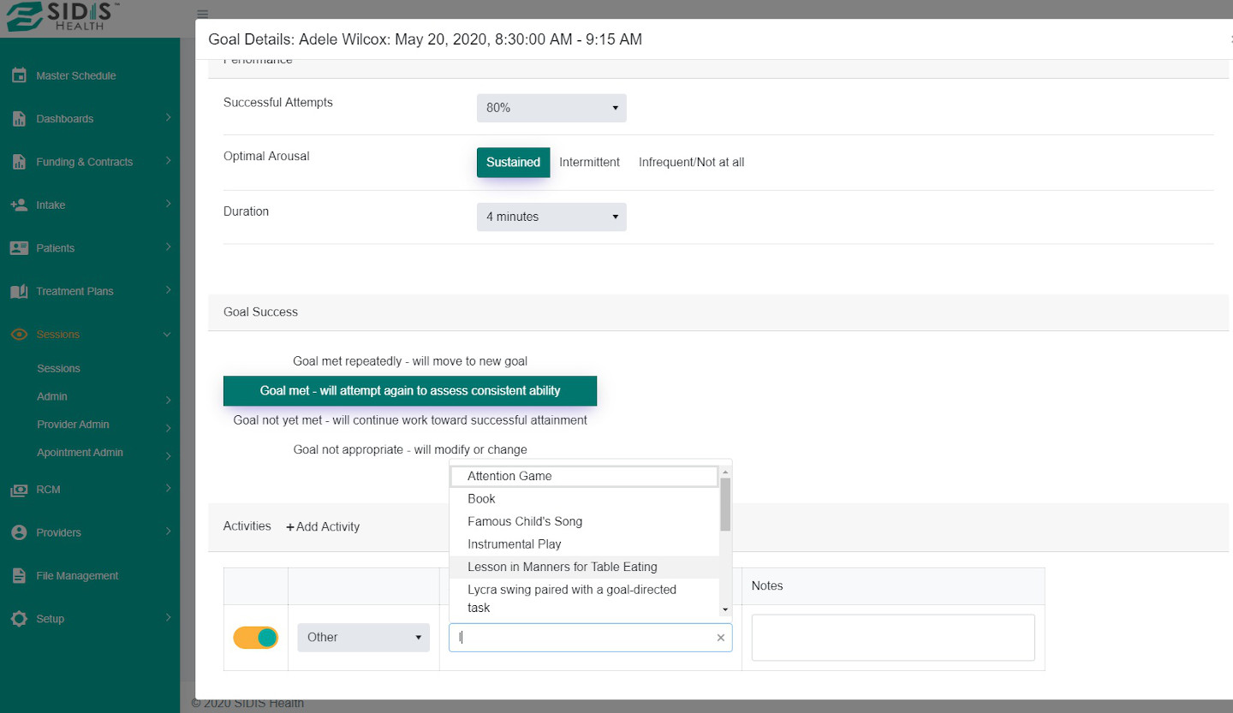Click the Notes text field

[892, 638]
